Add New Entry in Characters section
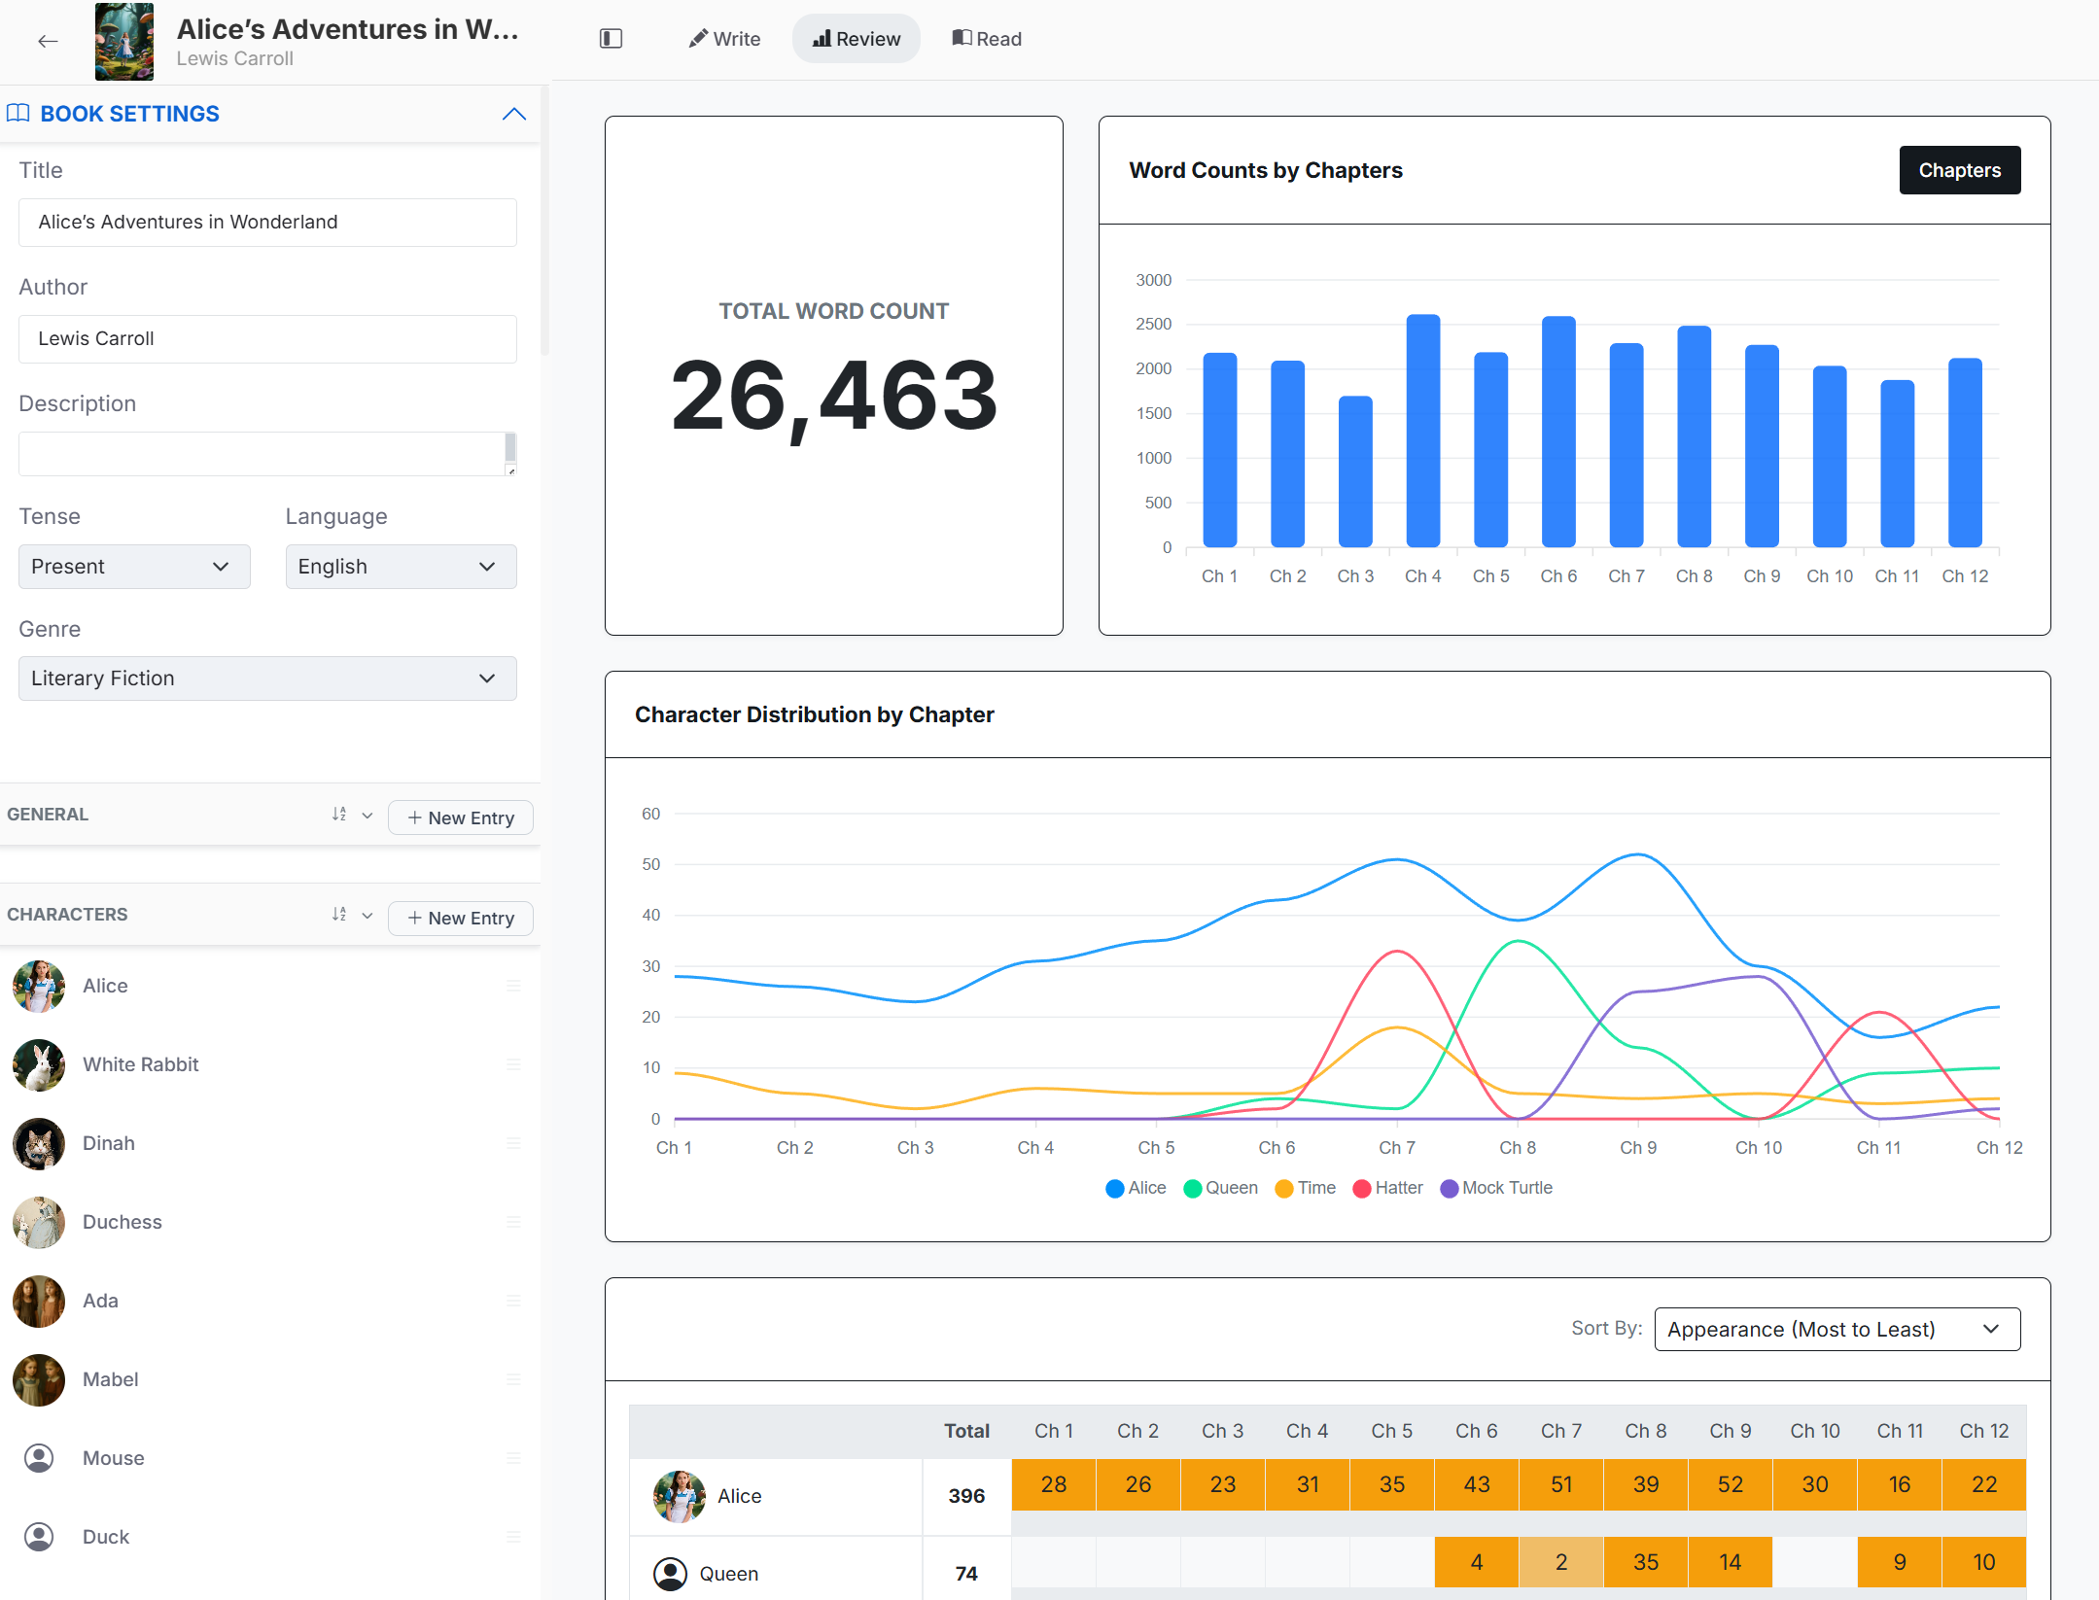The height and width of the screenshot is (1600, 2099). [461, 918]
